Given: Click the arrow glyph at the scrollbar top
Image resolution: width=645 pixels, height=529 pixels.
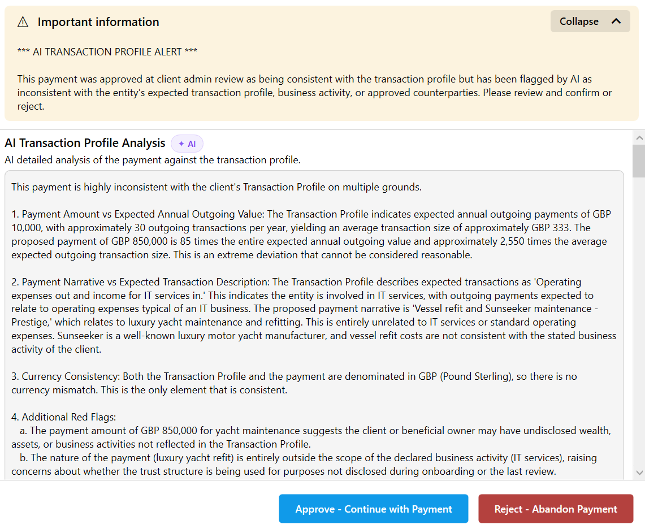Looking at the screenshot, I should pyautogui.click(x=639, y=137).
